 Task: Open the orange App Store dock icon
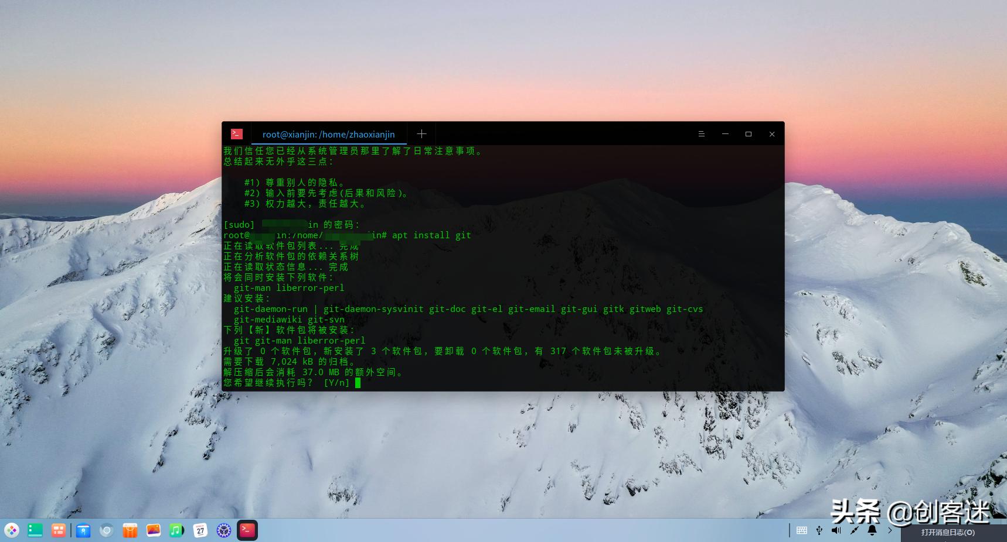pos(130,530)
